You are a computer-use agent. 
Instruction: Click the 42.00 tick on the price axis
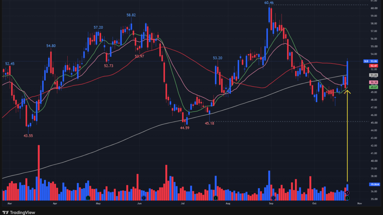click(374, 146)
